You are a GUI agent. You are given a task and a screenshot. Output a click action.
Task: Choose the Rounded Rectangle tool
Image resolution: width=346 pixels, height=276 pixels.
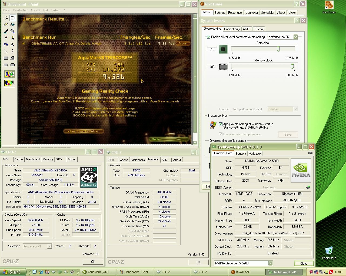(12, 65)
